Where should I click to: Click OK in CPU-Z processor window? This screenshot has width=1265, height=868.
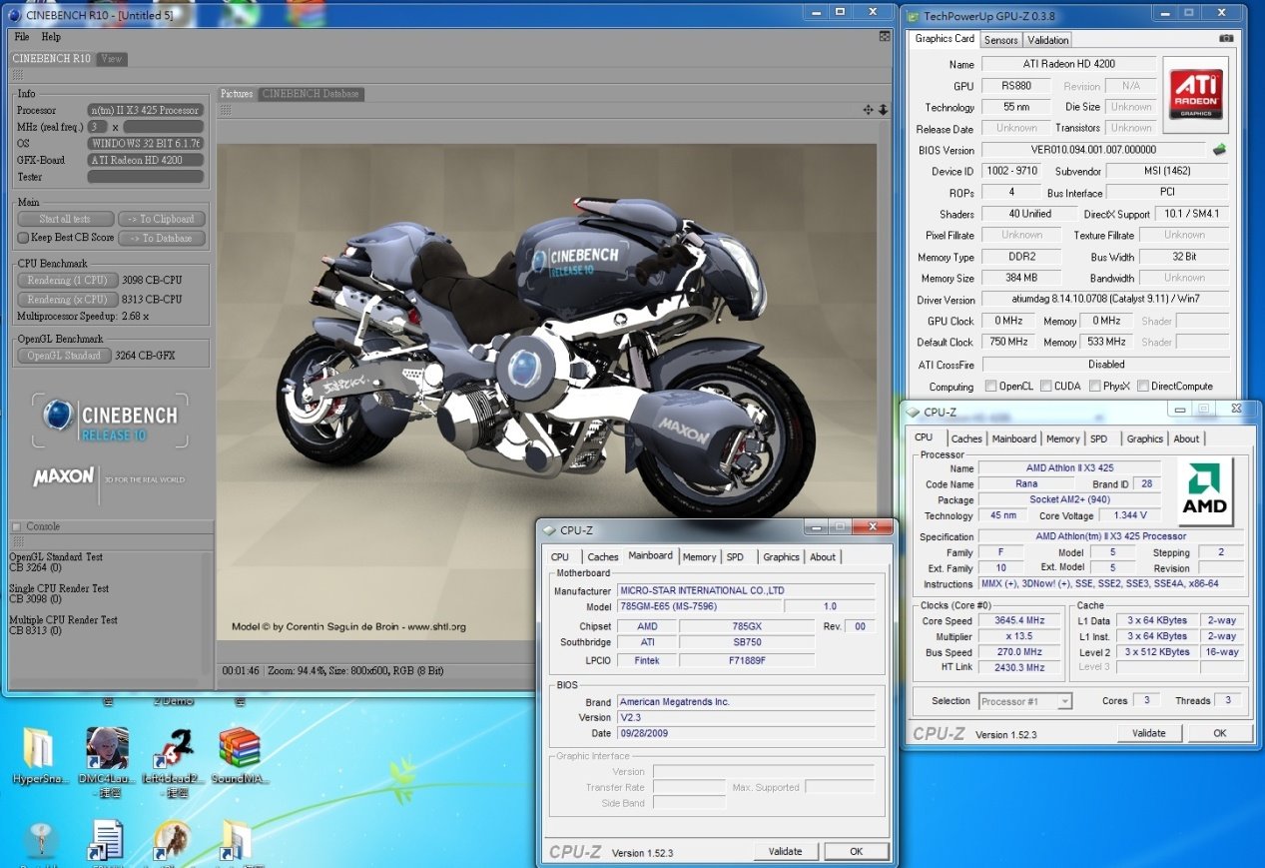1219,733
